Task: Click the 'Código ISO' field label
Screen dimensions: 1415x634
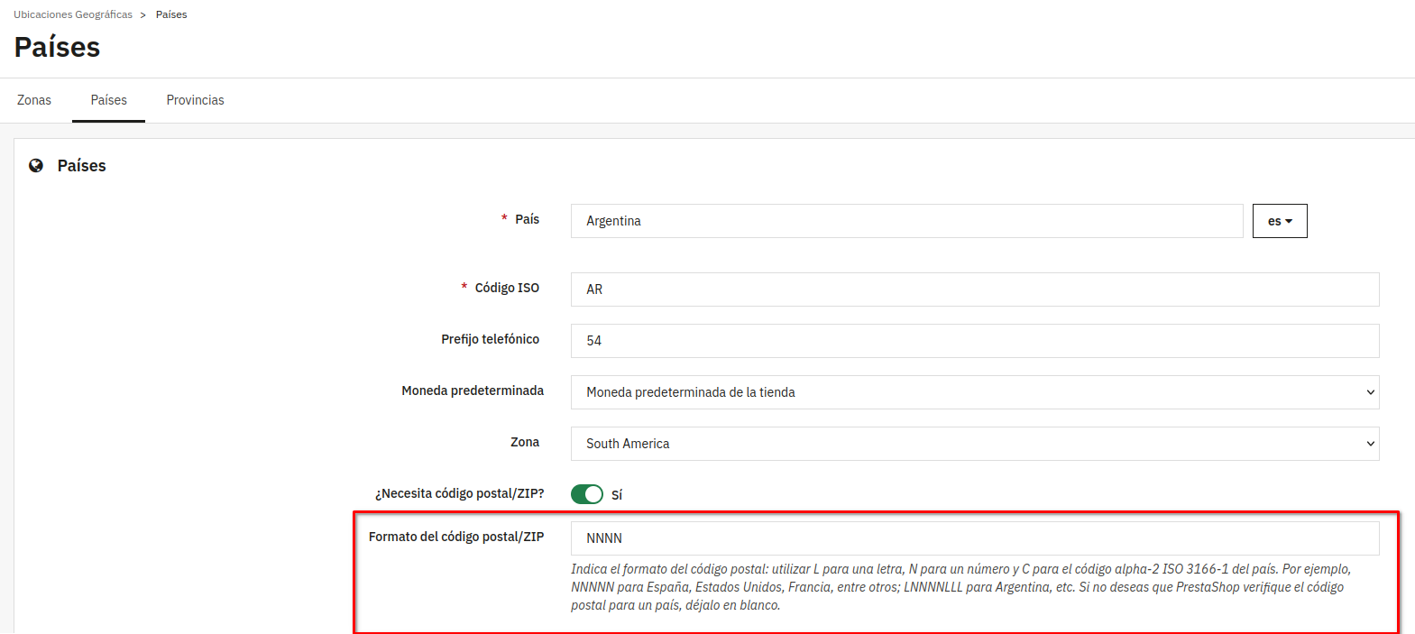Action: [x=507, y=288]
